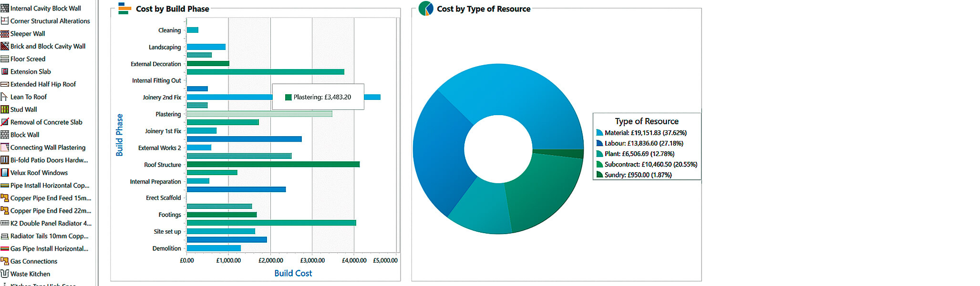Image resolution: width=980 pixels, height=286 pixels.
Task: Click the Velux Roof Windows icon
Action: 5,173
